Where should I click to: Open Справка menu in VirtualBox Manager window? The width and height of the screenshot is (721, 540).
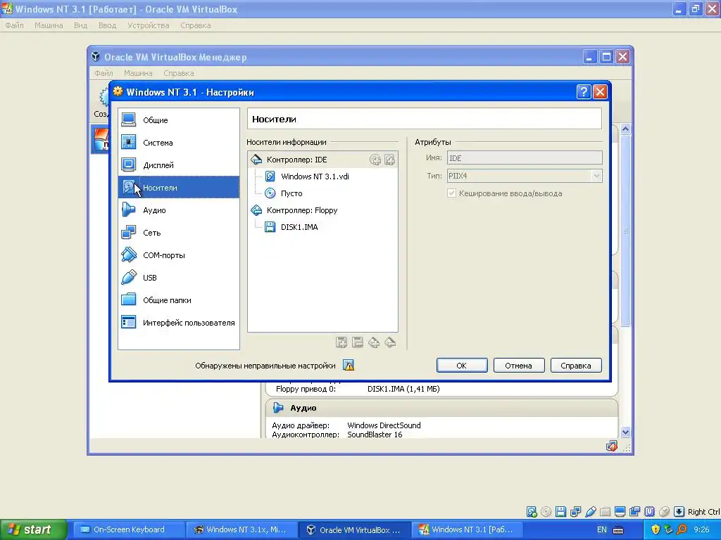pyautogui.click(x=178, y=73)
